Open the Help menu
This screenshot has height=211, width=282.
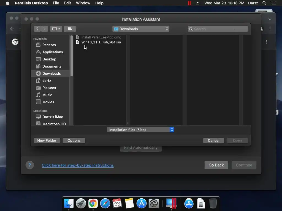tap(99, 3)
